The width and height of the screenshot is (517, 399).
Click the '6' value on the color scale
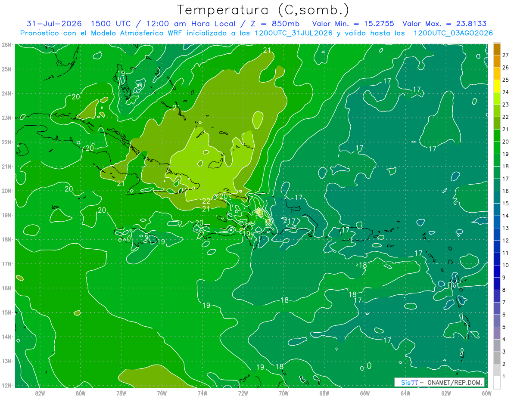click(x=504, y=315)
